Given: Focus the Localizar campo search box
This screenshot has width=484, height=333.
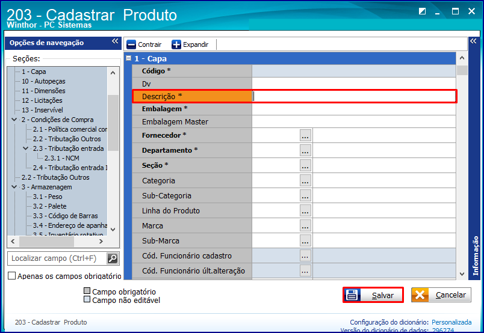Looking at the screenshot, I should [58, 258].
